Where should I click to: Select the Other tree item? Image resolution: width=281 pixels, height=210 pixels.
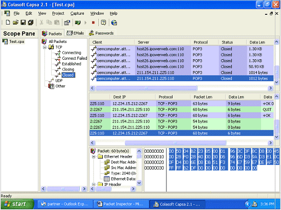click(x=60, y=86)
